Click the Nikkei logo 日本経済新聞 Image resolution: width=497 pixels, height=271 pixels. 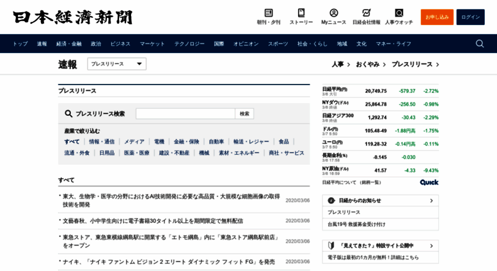[x=72, y=17]
